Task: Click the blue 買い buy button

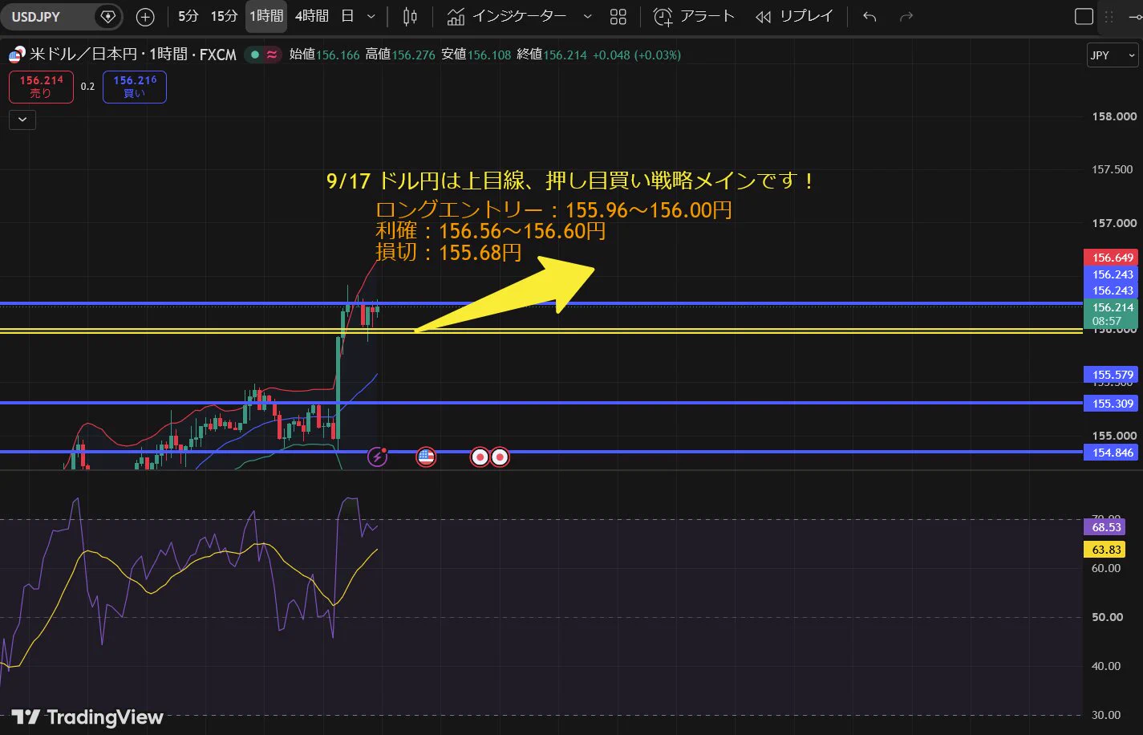Action: point(135,87)
